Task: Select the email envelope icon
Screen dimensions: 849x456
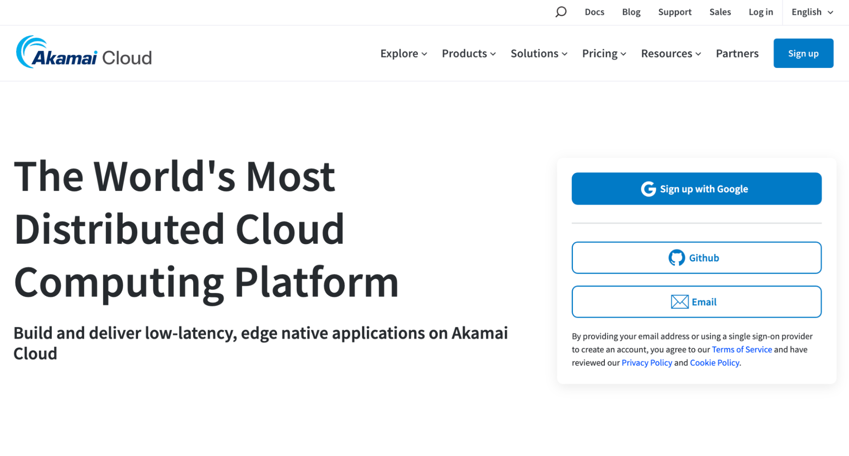Action: (679, 301)
